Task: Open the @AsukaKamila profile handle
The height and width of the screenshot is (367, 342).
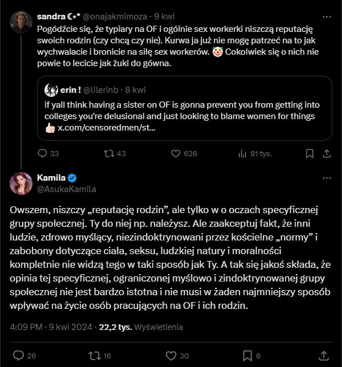Action: [x=67, y=189]
